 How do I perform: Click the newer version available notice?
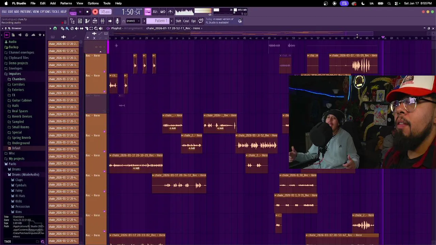[220, 21]
